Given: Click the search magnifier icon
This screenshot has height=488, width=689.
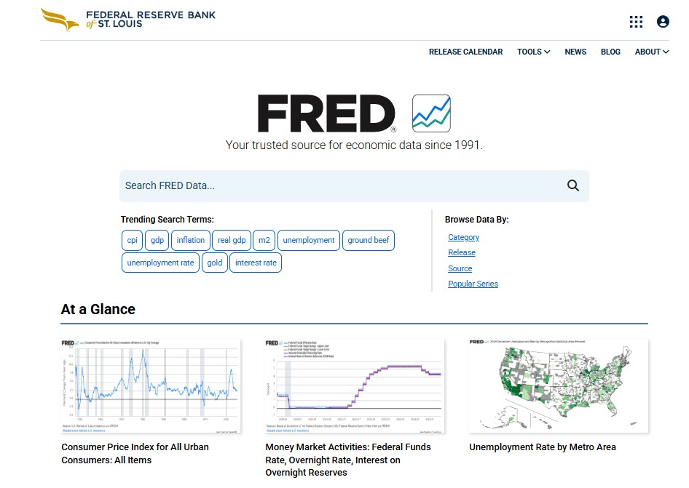Looking at the screenshot, I should pyautogui.click(x=572, y=185).
